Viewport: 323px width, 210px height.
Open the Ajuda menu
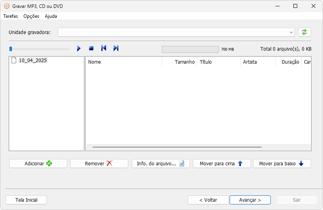coord(51,16)
